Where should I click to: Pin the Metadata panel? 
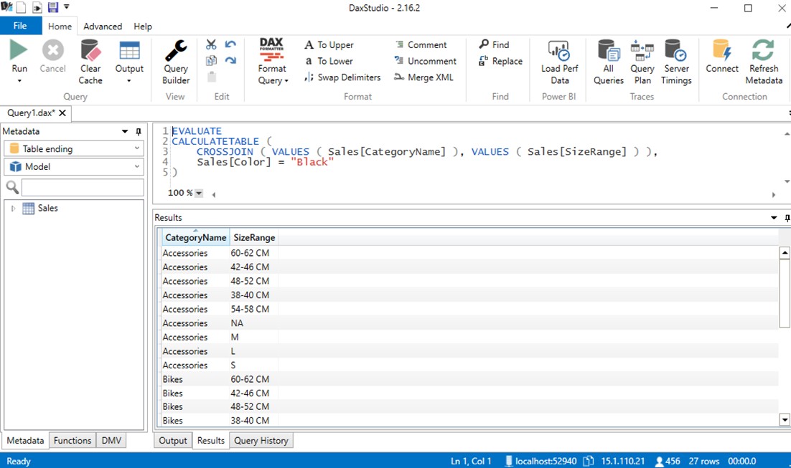139,131
